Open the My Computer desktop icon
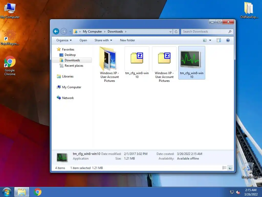 (x=10, y=10)
